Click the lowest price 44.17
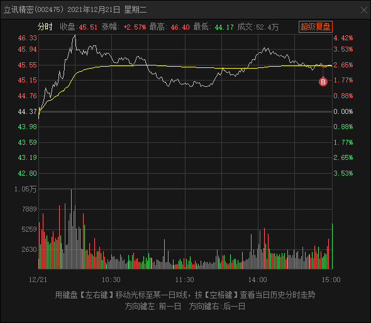Screen dimensions: 371x323 (x=224, y=27)
